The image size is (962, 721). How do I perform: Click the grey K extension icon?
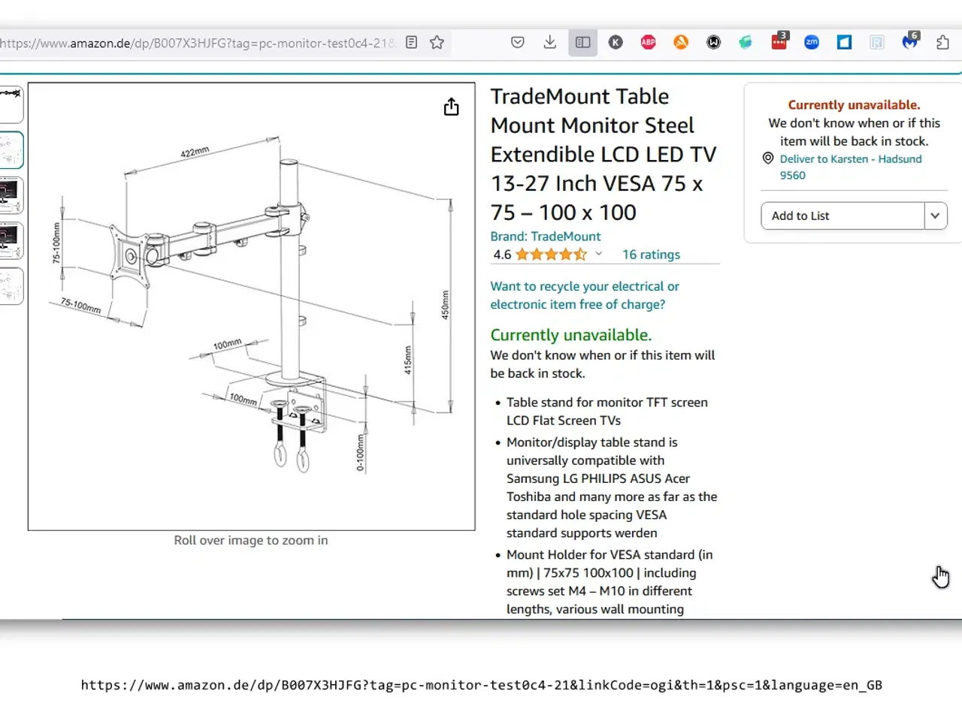tap(616, 43)
